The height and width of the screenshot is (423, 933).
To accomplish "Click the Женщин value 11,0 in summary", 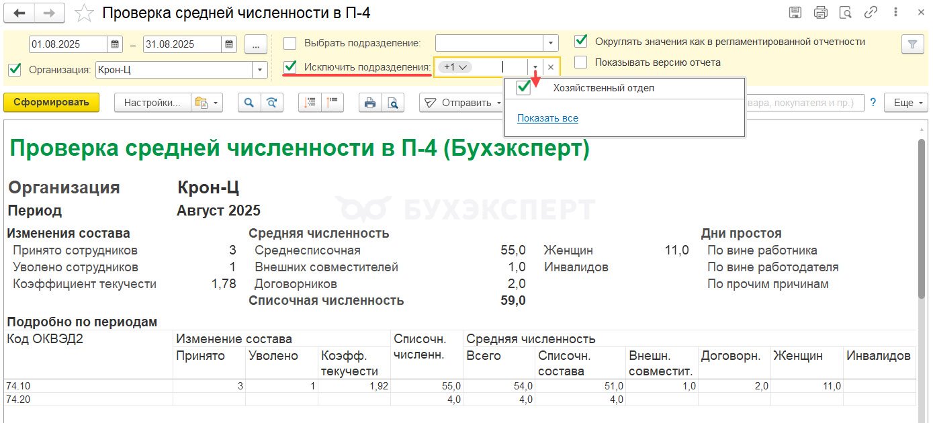I will (676, 250).
